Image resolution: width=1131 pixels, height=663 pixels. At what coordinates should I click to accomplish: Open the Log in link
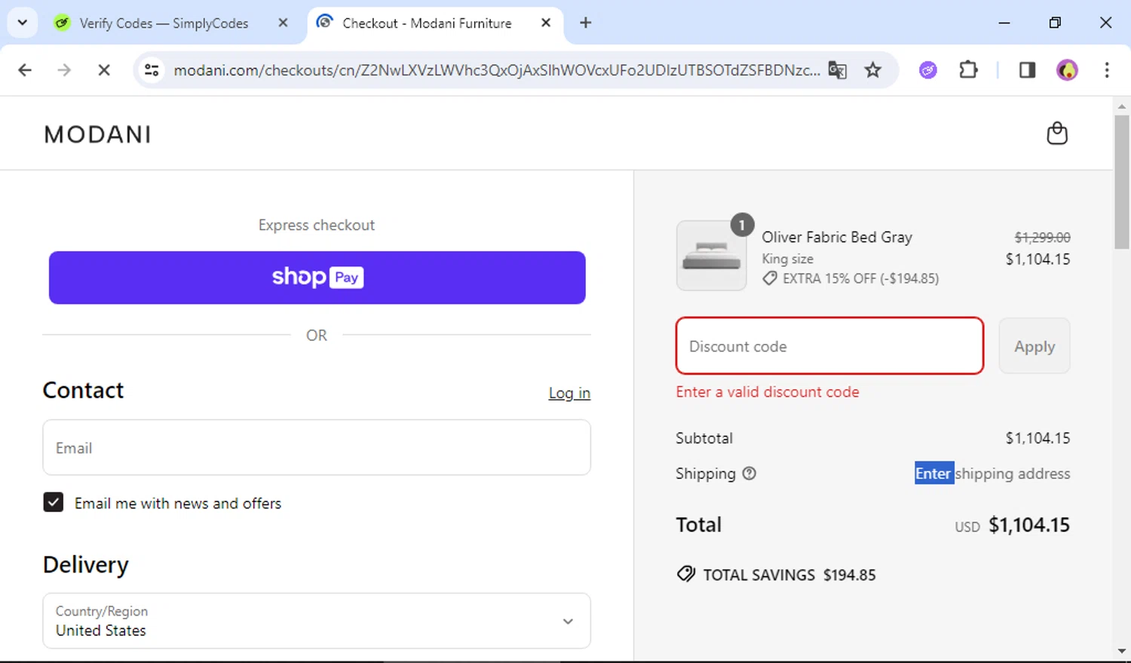click(x=569, y=393)
